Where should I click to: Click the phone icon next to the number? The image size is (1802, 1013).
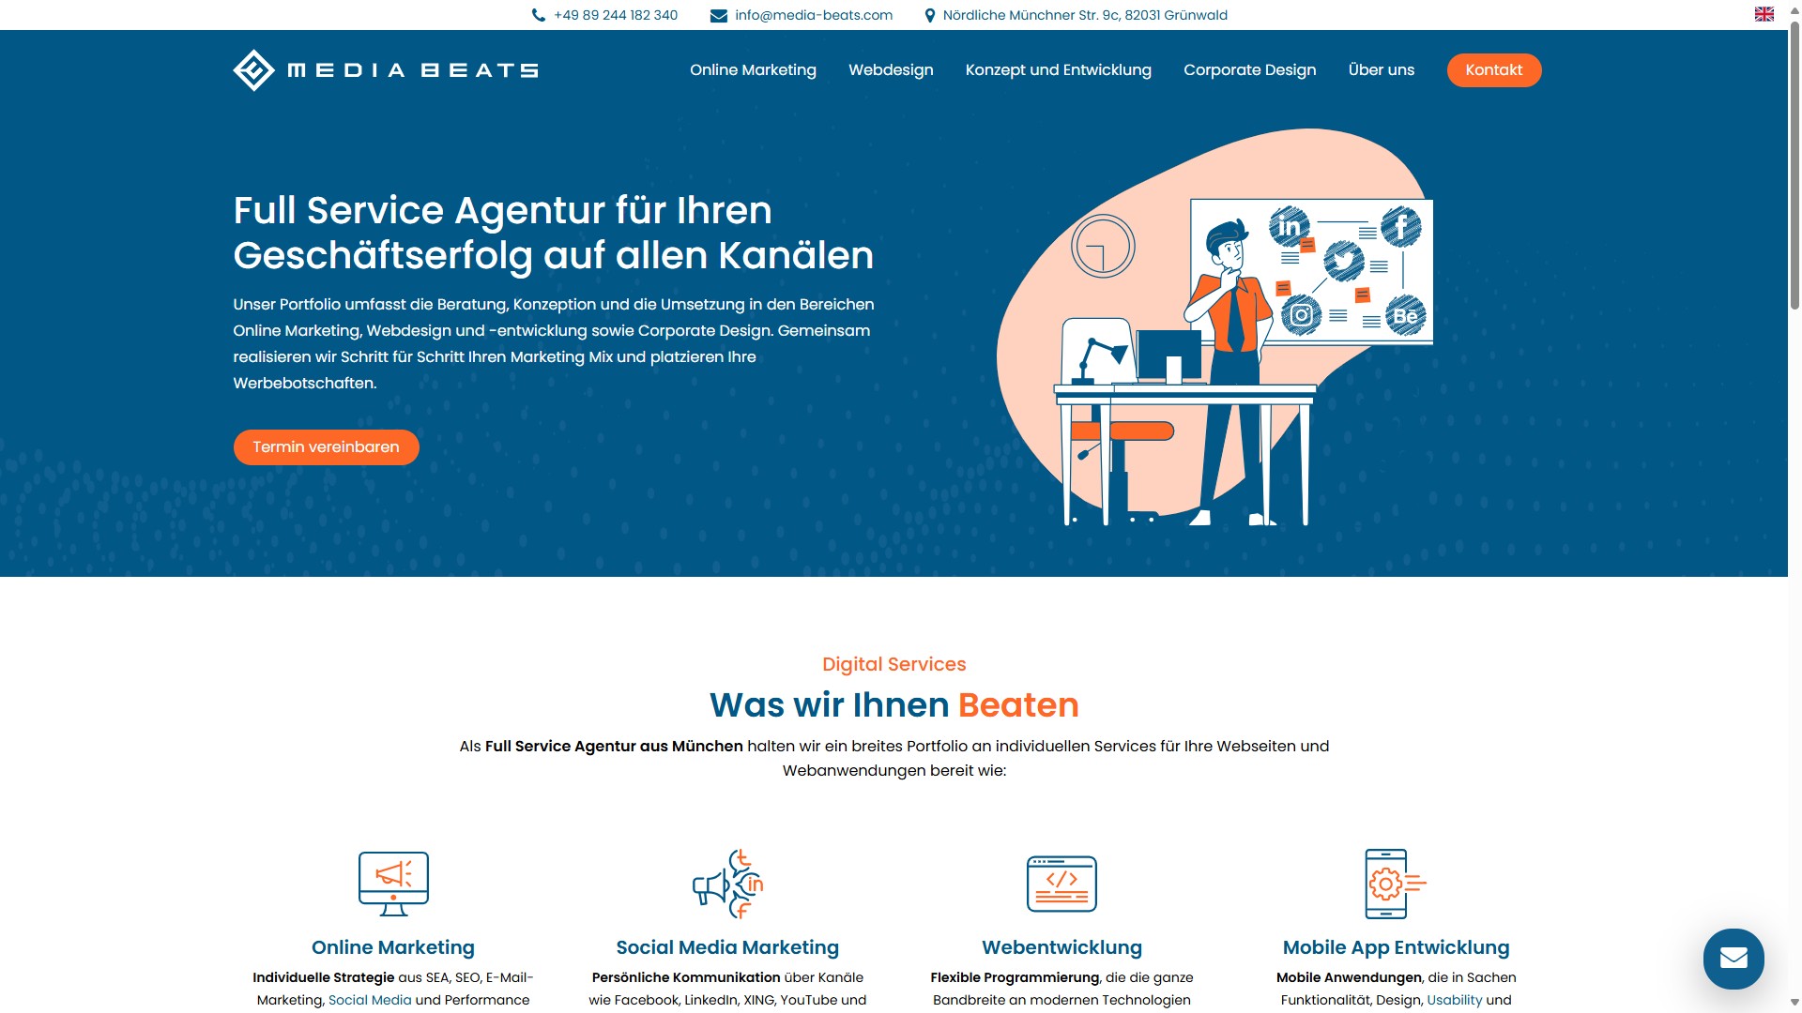point(537,15)
